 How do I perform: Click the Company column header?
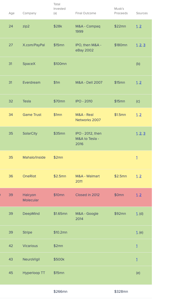(29, 13)
